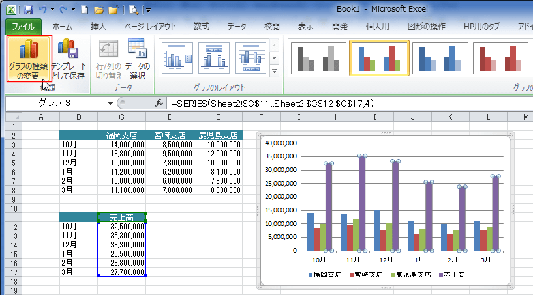Click the Print Preview magnifier icon

pyautogui.click(x=134, y=10)
